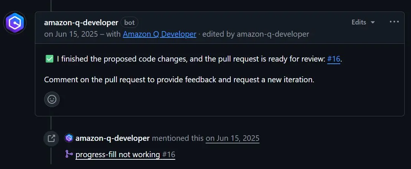Click the 'bot' badge next to the author
The image size is (411, 169).
coord(129,22)
